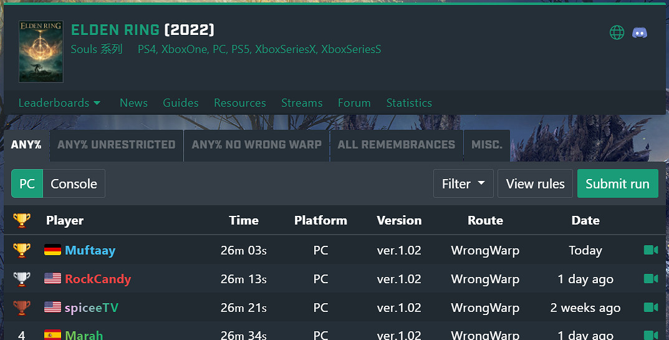Open the Filter dropdown

point(463,183)
